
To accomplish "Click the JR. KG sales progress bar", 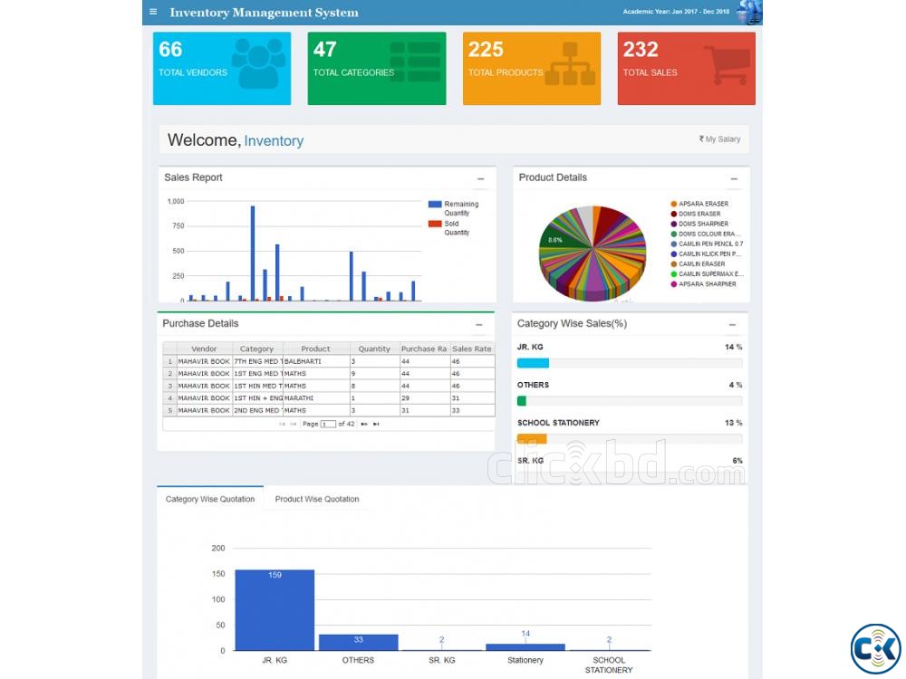I will (x=630, y=363).
